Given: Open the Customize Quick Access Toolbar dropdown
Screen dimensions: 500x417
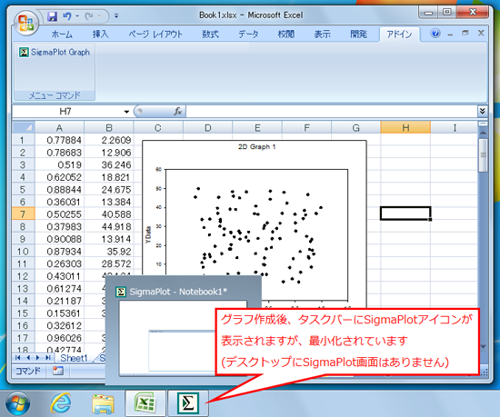Looking at the screenshot, I should point(116,15).
